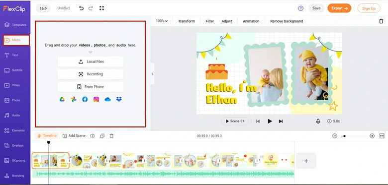Redo the last action

pyautogui.click(x=91, y=8)
